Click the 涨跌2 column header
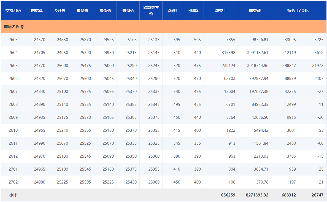 pos(193,10)
